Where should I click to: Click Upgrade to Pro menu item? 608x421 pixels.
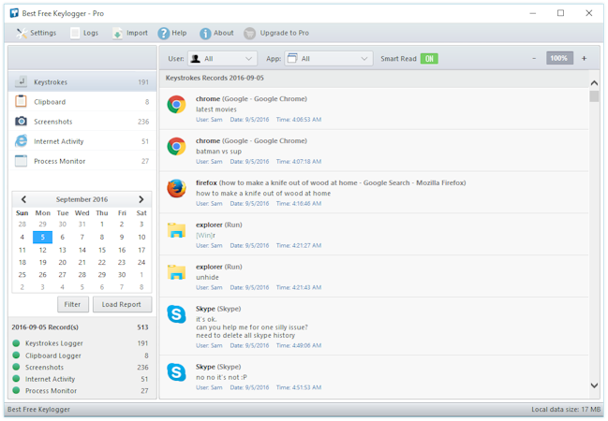[276, 34]
